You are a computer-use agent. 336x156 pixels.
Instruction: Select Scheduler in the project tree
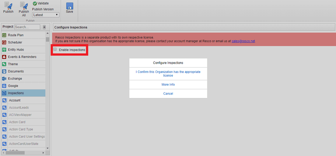tap(23, 42)
